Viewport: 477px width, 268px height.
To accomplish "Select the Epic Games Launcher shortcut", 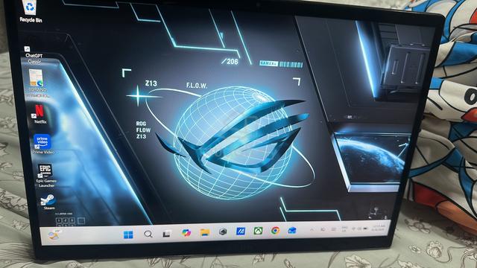I will coord(45,176).
